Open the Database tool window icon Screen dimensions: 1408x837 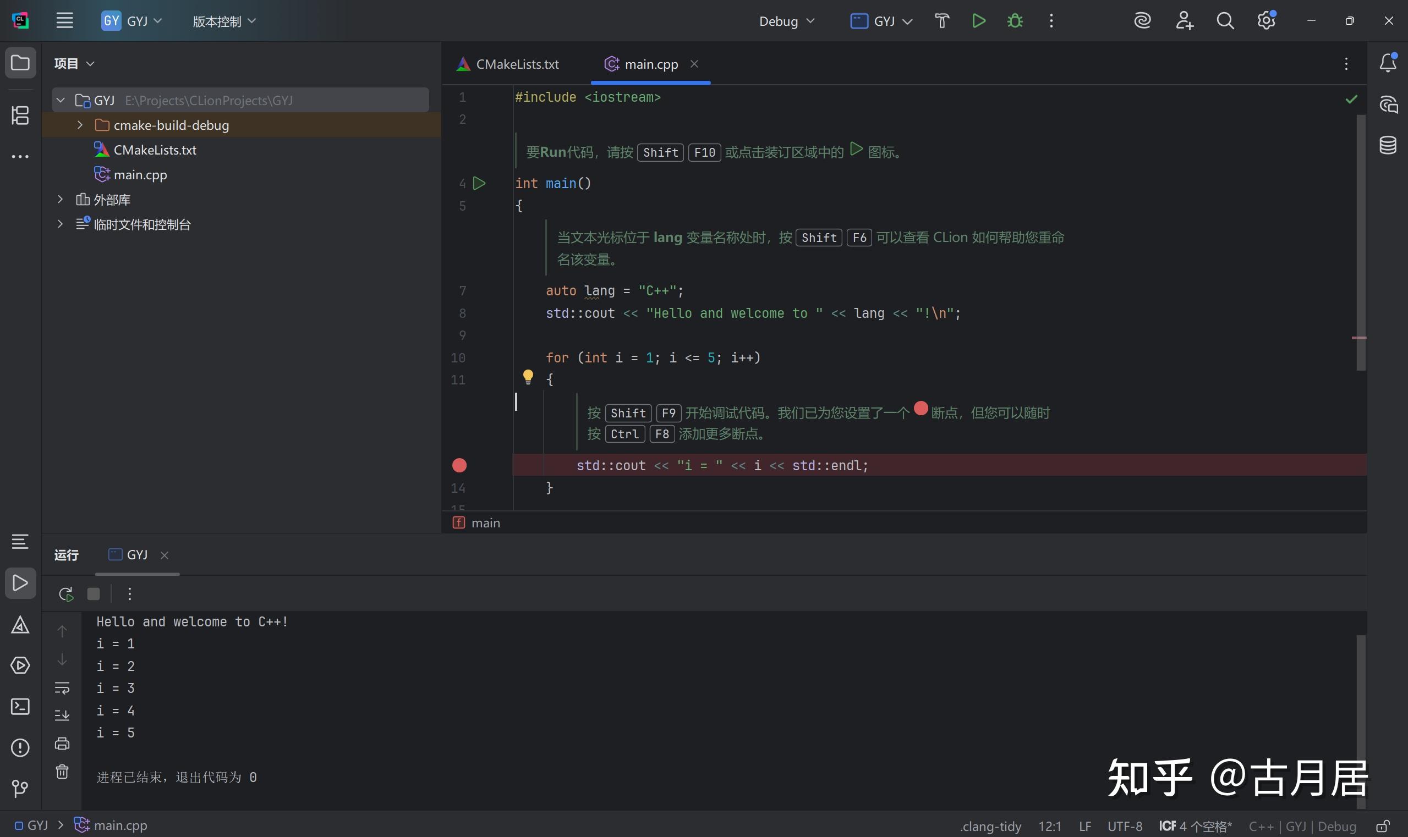point(1388,145)
